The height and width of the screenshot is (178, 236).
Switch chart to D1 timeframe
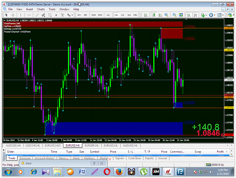click(x=123, y=15)
